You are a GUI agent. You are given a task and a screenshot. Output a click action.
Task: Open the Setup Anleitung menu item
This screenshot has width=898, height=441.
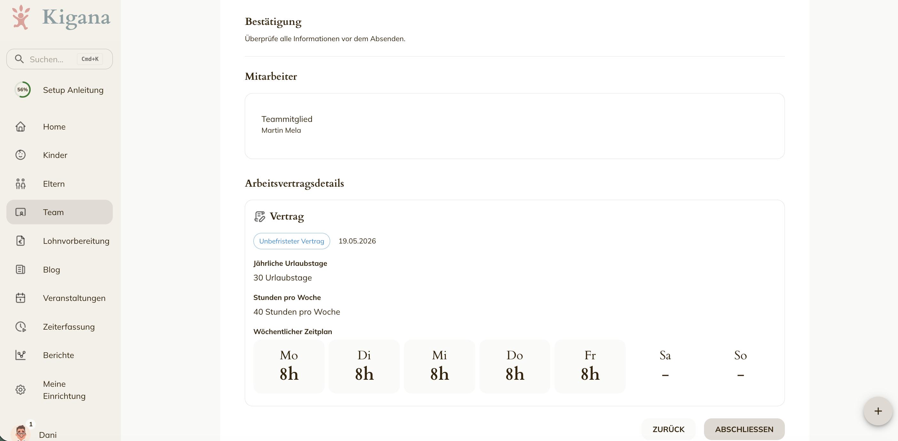coord(60,90)
